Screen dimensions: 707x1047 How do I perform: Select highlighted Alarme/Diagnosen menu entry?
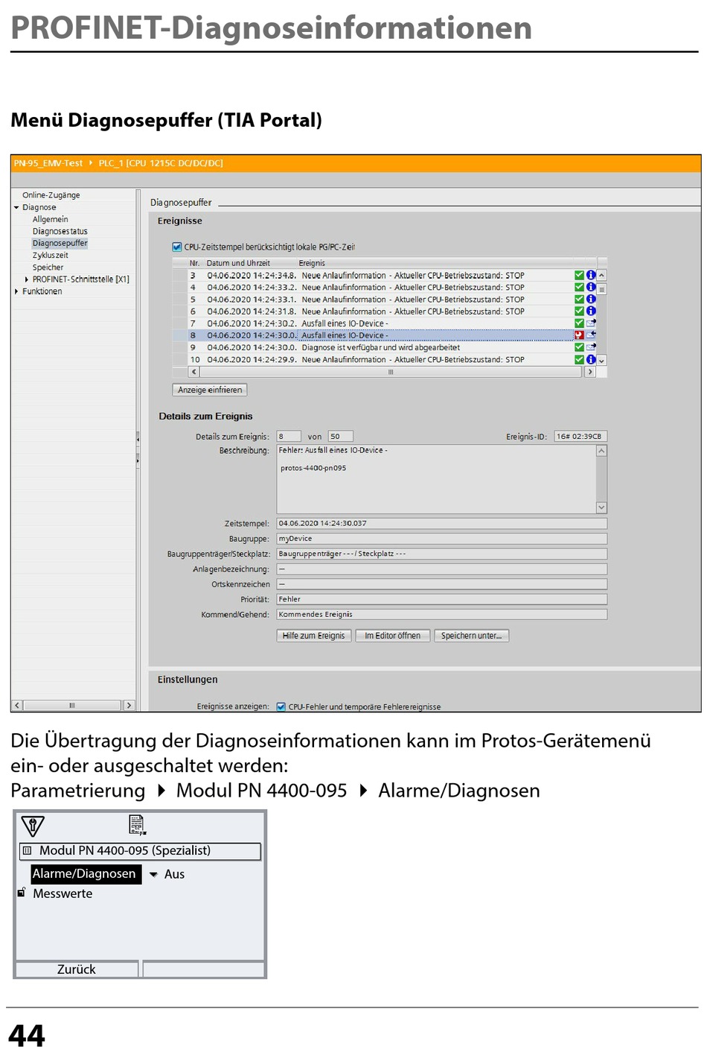[x=86, y=873]
